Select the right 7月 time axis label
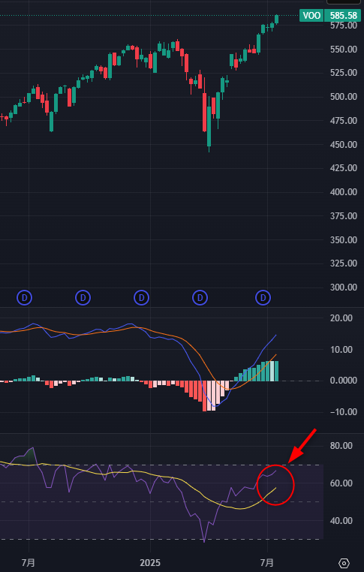 [x=267, y=563]
